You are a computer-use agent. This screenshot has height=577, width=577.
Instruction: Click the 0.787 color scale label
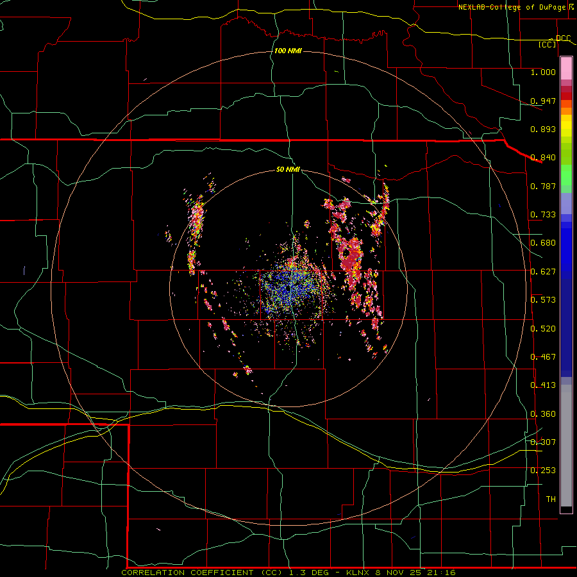click(543, 186)
